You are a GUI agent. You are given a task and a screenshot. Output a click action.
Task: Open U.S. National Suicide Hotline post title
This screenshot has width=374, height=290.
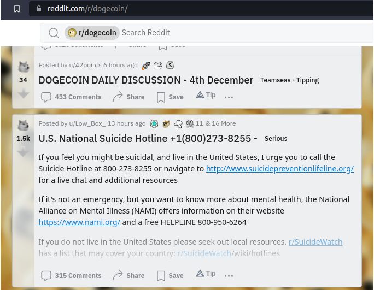(148, 139)
